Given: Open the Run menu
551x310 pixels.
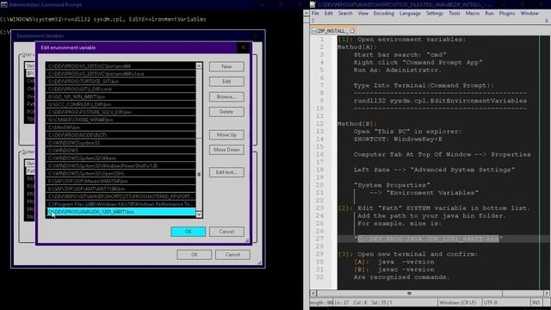Looking at the screenshot, I should pyautogui.click(x=489, y=14).
